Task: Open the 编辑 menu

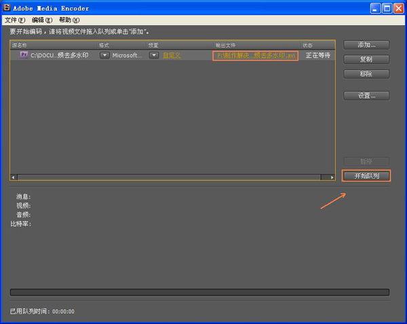Action: click(42, 20)
